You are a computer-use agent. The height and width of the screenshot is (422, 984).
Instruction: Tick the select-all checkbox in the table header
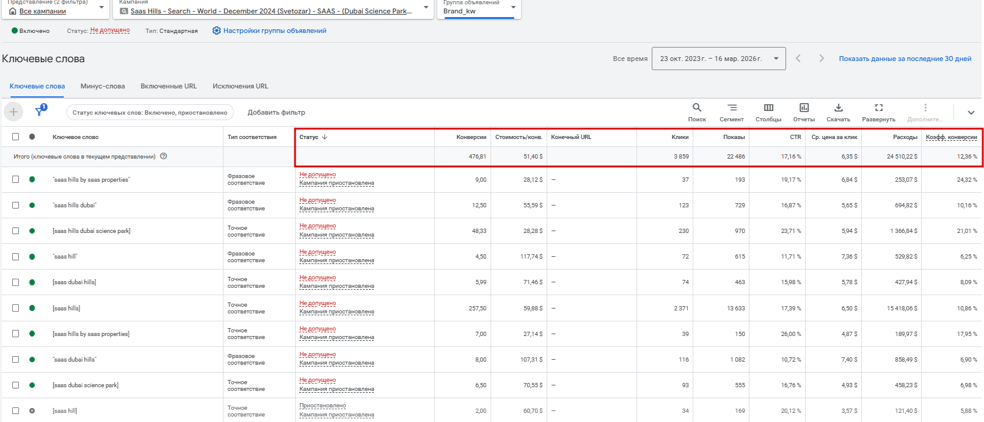[16, 137]
